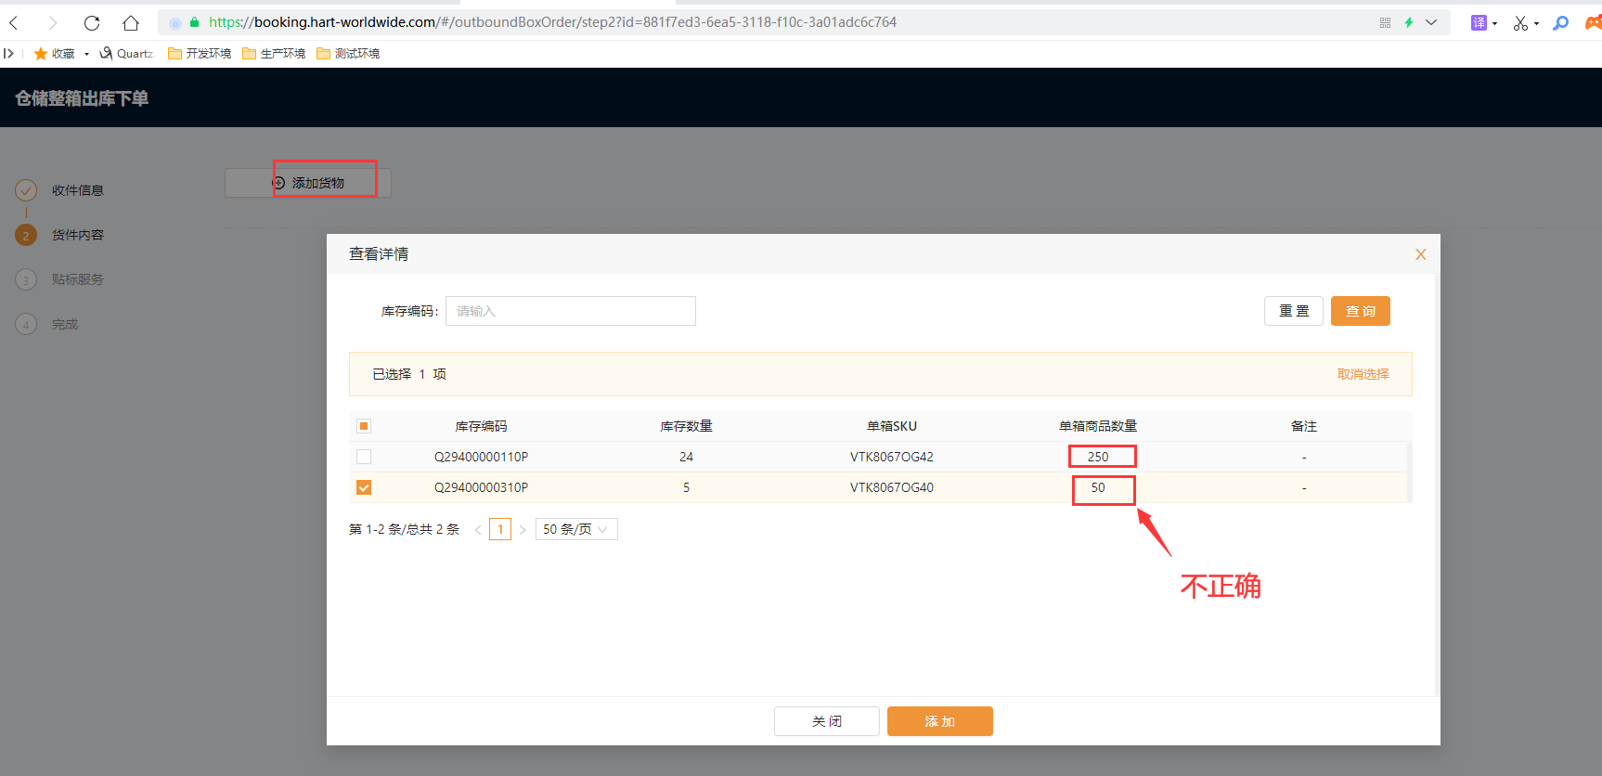Click the orange 查询 search button
The height and width of the screenshot is (776, 1602).
[1360, 311]
